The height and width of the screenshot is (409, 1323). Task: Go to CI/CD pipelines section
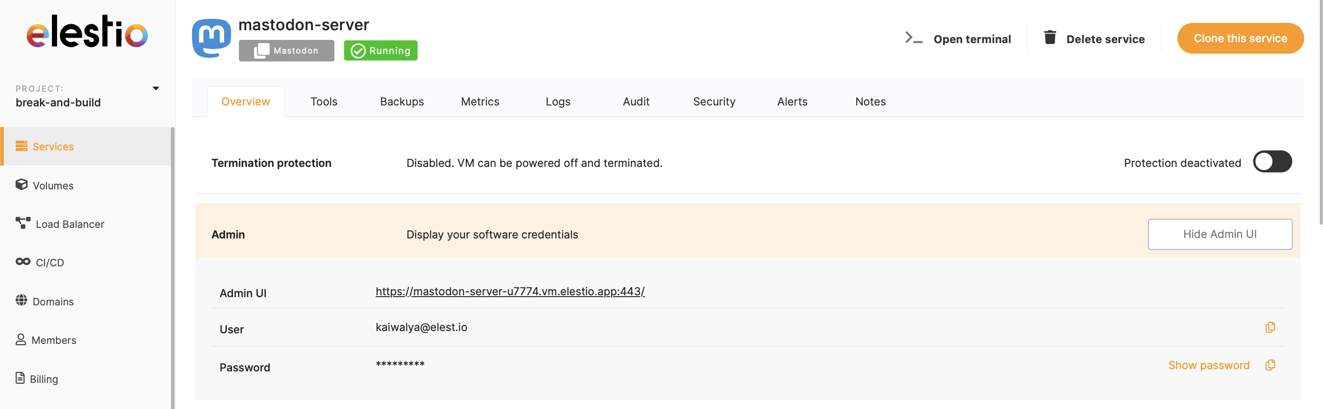(49, 262)
